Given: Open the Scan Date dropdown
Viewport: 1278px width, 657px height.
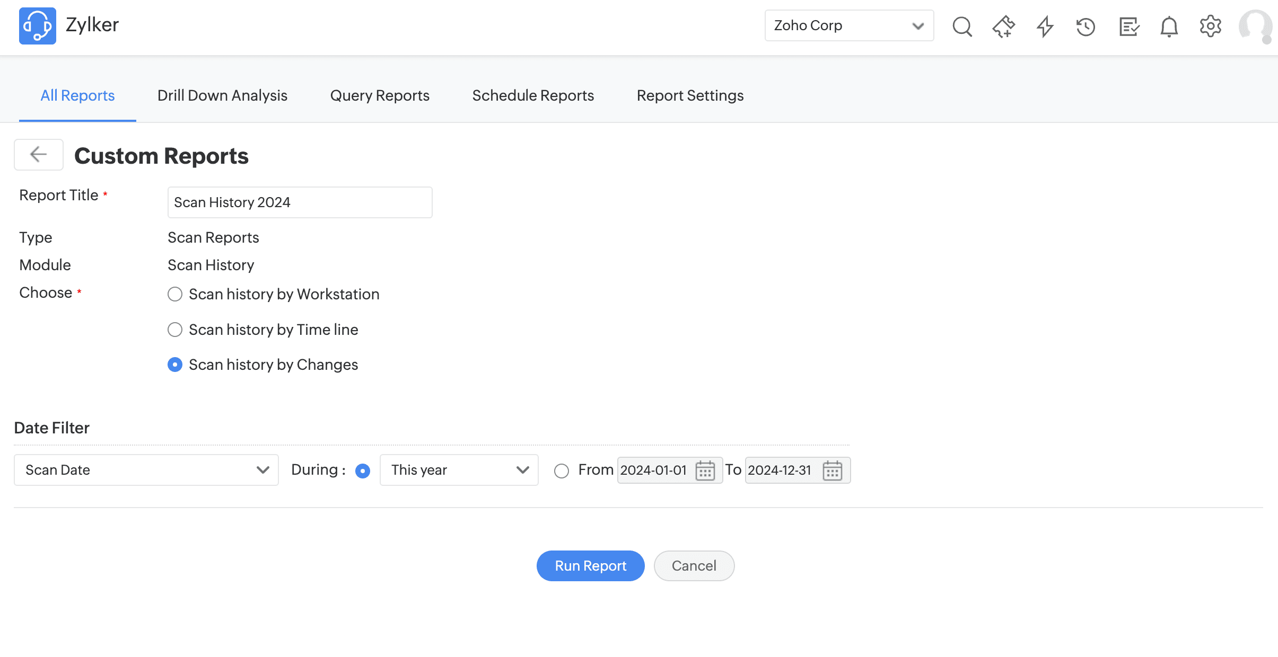Looking at the screenshot, I should click(146, 470).
